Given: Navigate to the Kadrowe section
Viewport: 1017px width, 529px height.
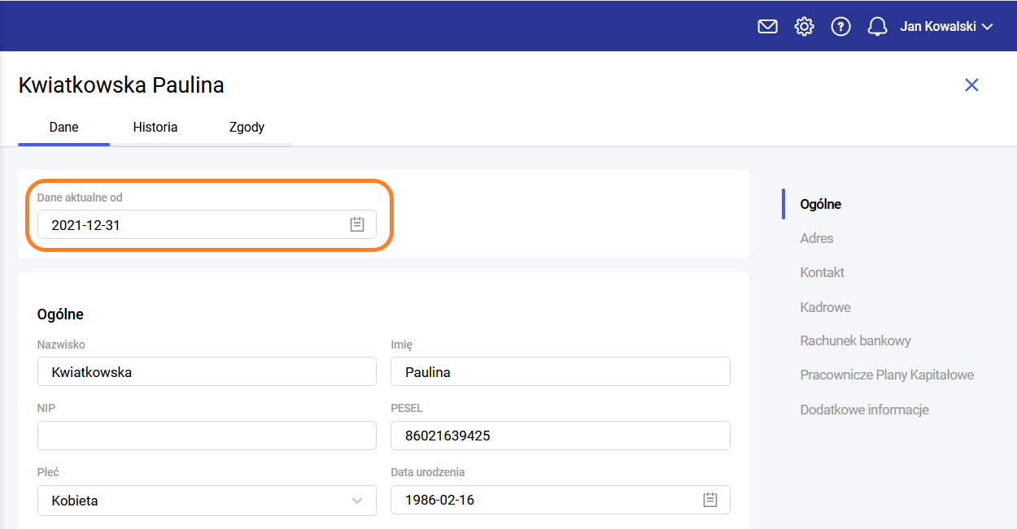Looking at the screenshot, I should pyautogui.click(x=826, y=307).
